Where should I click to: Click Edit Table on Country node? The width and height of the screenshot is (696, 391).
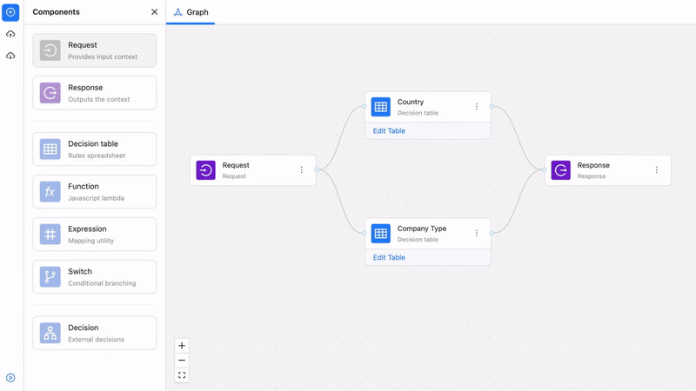tap(389, 131)
